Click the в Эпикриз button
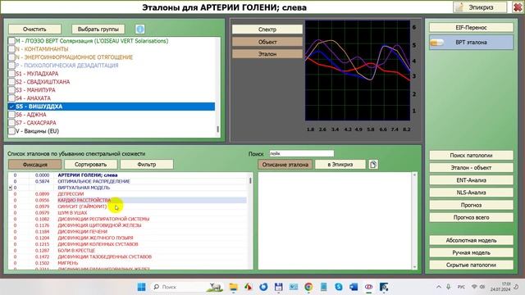Viewport: 525px width, 295px height. (340, 164)
